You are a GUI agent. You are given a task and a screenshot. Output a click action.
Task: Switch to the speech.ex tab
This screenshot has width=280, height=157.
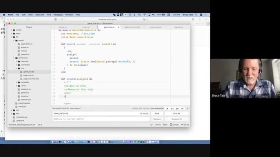[x=178, y=27]
